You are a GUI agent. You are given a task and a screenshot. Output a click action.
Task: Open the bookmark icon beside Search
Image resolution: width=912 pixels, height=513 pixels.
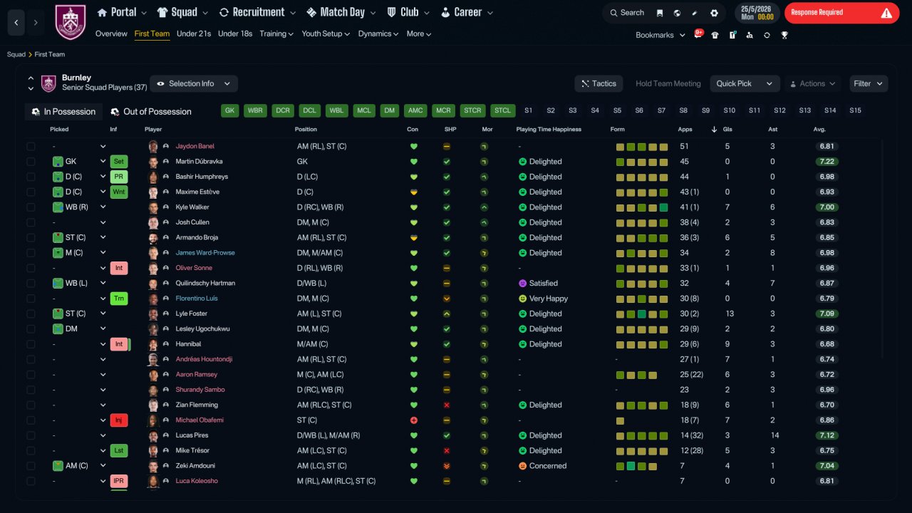click(660, 13)
